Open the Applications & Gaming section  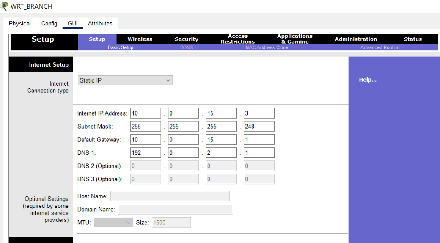(x=295, y=38)
